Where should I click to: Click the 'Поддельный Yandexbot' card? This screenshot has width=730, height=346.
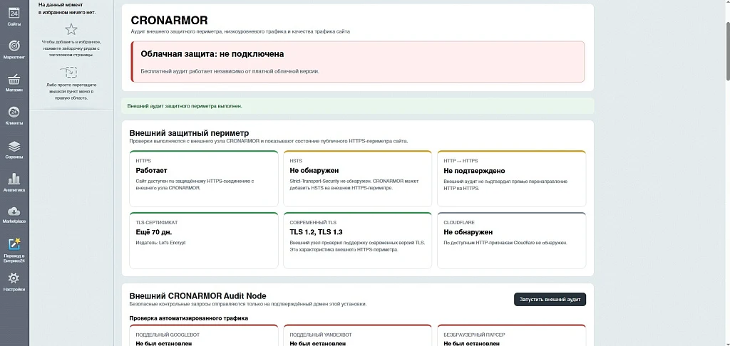[358, 335]
